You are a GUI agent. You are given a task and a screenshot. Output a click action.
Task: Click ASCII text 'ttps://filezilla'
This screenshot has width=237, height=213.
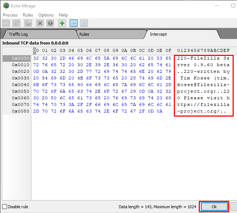click(203, 104)
